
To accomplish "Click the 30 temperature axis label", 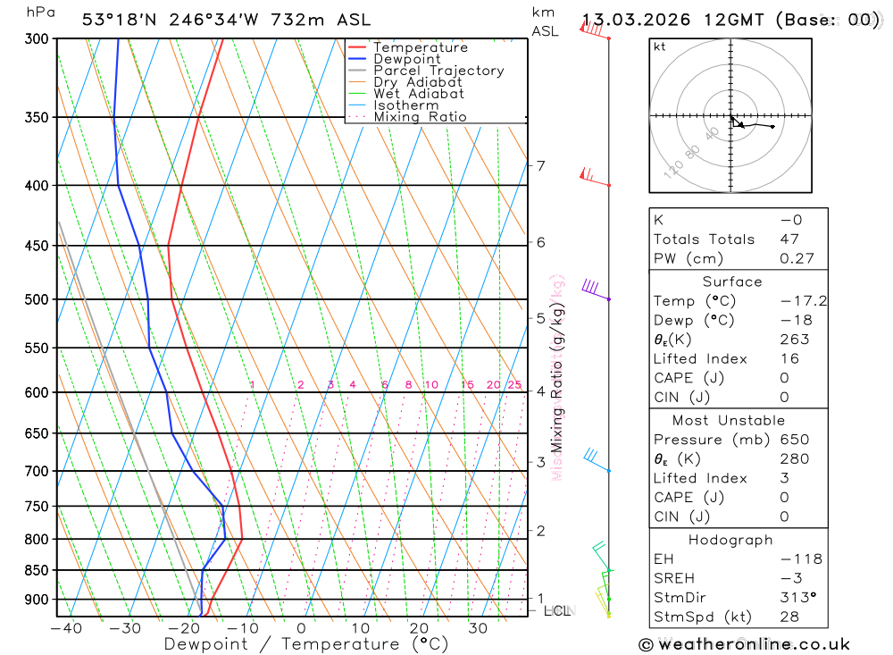I will coord(478,628).
